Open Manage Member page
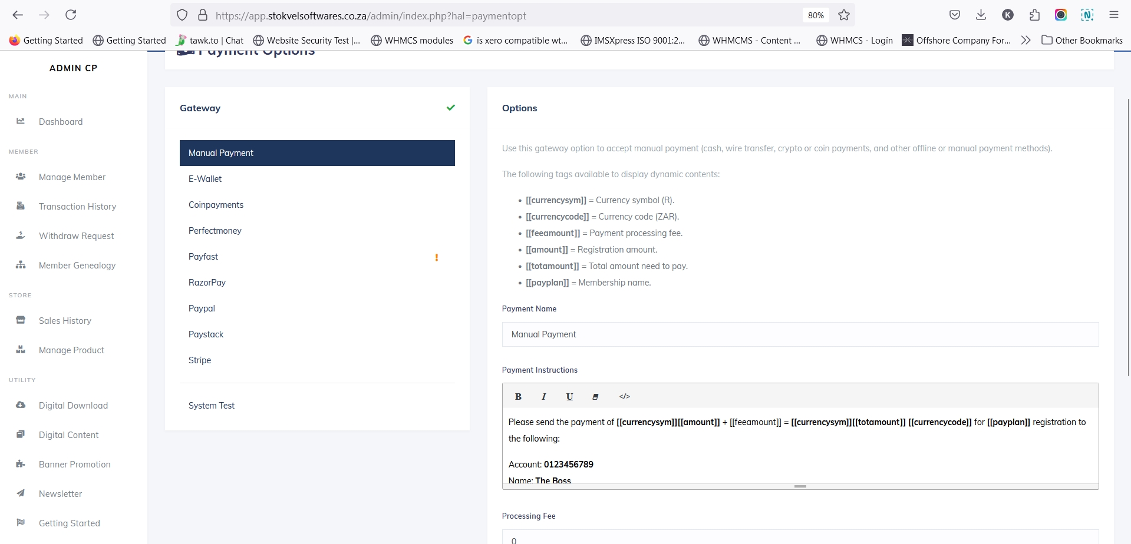 [72, 177]
